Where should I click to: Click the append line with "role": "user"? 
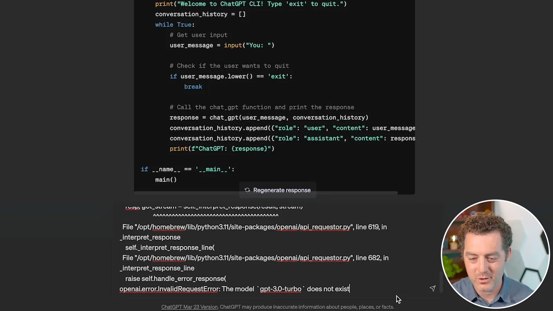pos(292,128)
